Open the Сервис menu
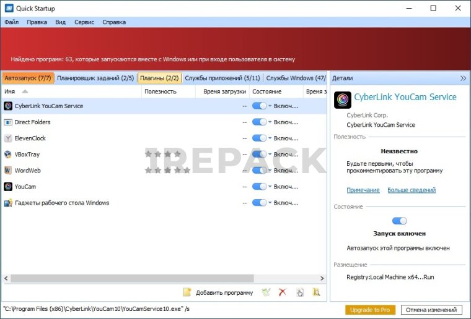 pos(84,22)
